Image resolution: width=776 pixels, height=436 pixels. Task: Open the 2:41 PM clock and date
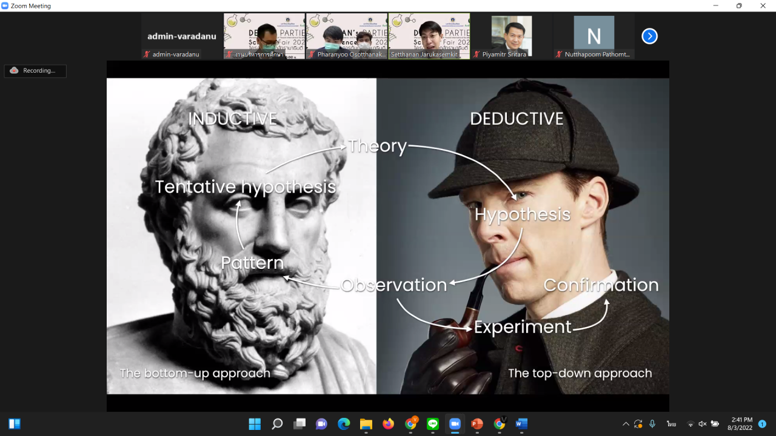point(740,424)
